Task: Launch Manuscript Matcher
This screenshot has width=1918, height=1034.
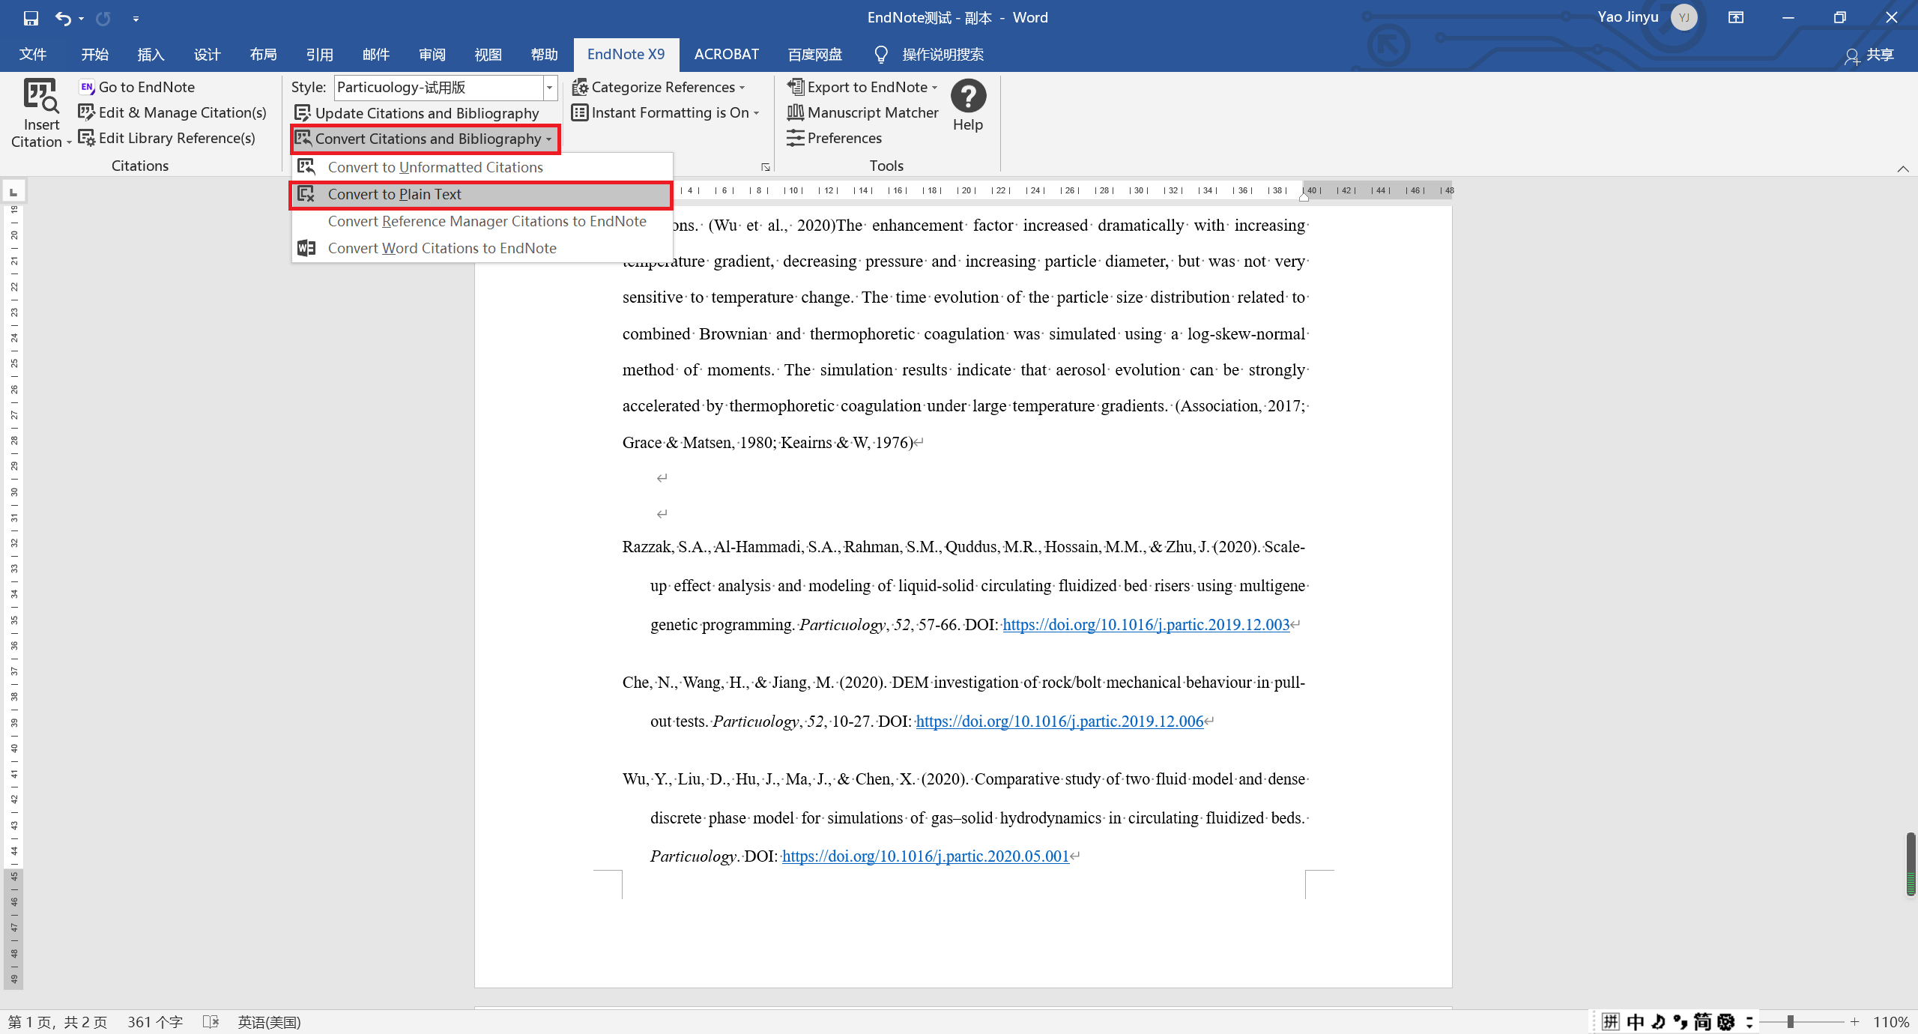Action: point(862,112)
